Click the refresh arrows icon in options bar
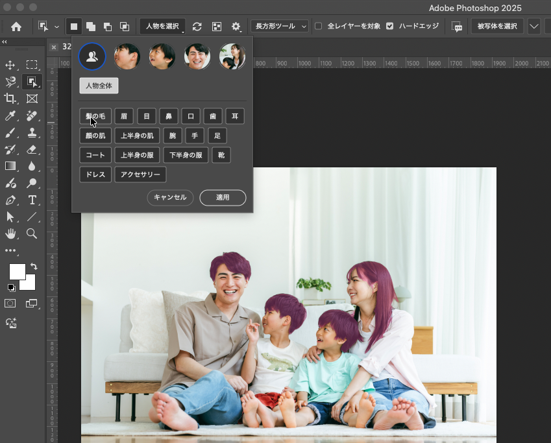 click(197, 27)
